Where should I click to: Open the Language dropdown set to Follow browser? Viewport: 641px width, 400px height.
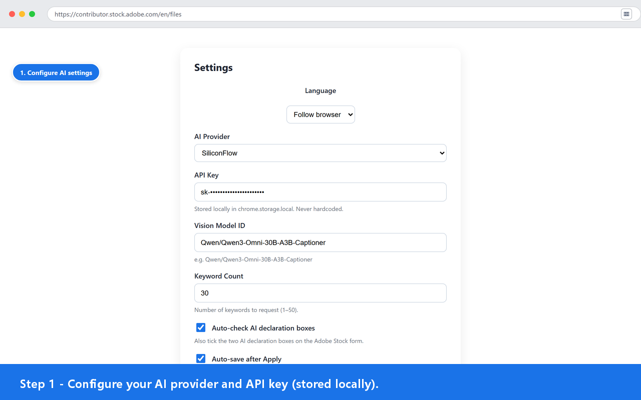320,114
